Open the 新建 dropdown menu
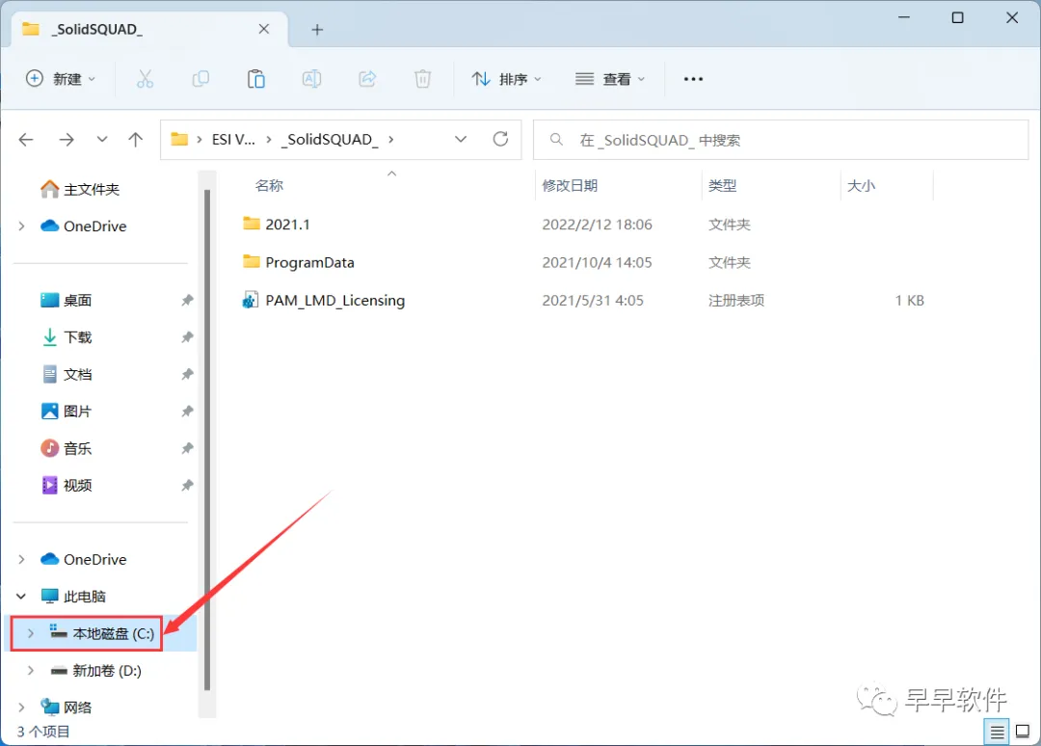 [x=61, y=79]
